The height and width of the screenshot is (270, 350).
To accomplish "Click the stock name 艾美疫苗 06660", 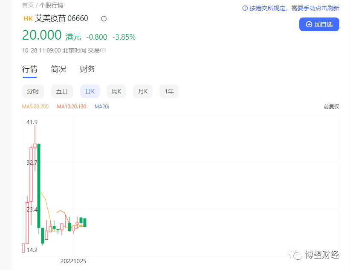I will pyautogui.click(x=62, y=18).
